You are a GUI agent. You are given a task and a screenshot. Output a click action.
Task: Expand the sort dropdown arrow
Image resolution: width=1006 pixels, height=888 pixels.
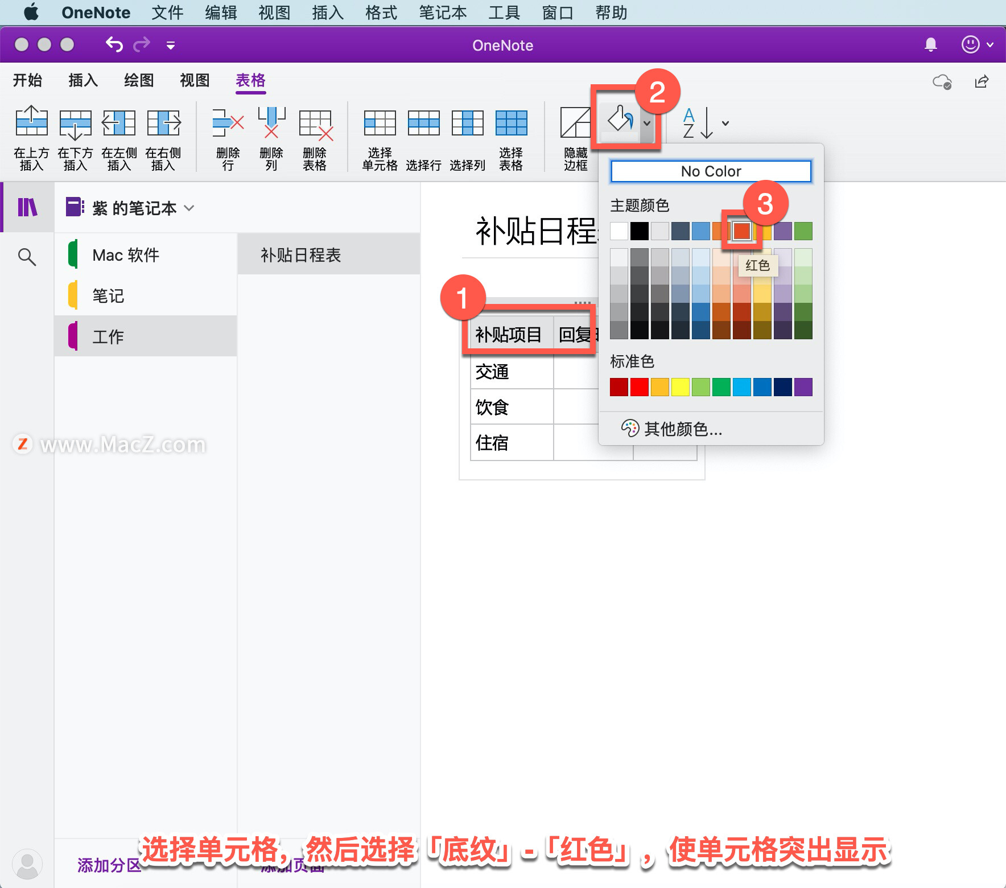[x=725, y=123]
